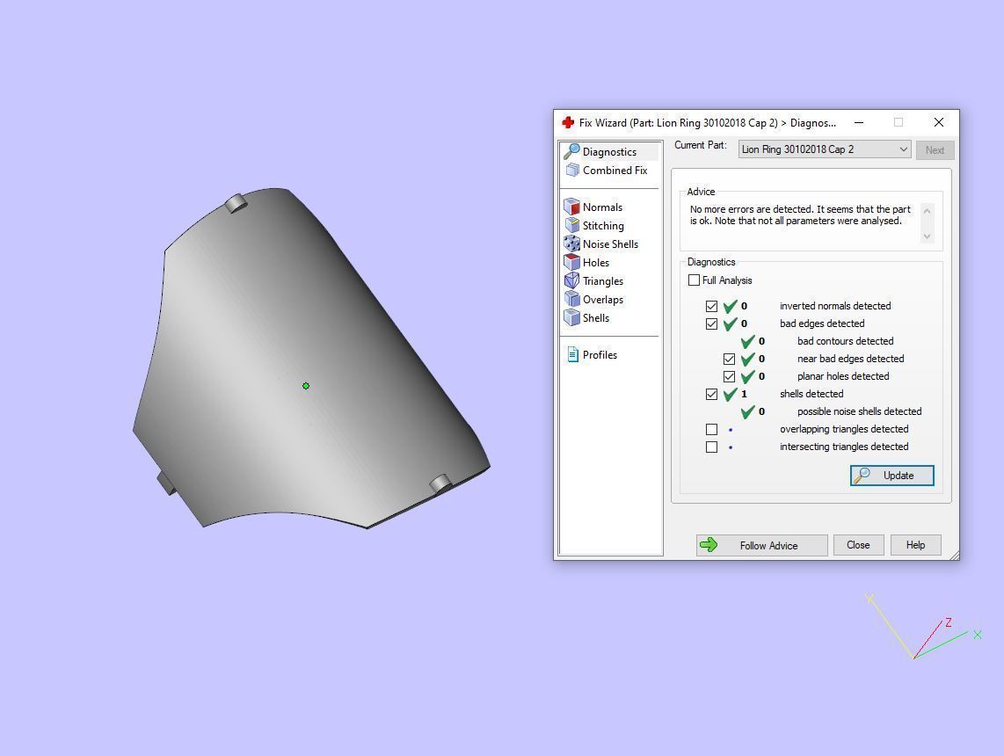Enable the Full Analysis checkbox
Screen dimensions: 1004x756
click(x=694, y=280)
